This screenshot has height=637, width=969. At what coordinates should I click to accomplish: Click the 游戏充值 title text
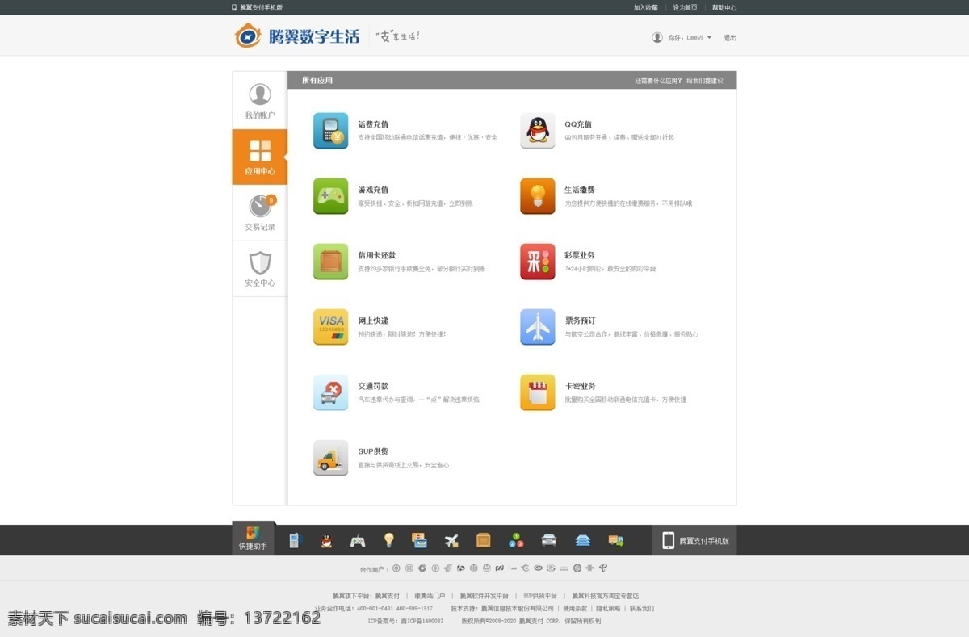pyautogui.click(x=373, y=190)
